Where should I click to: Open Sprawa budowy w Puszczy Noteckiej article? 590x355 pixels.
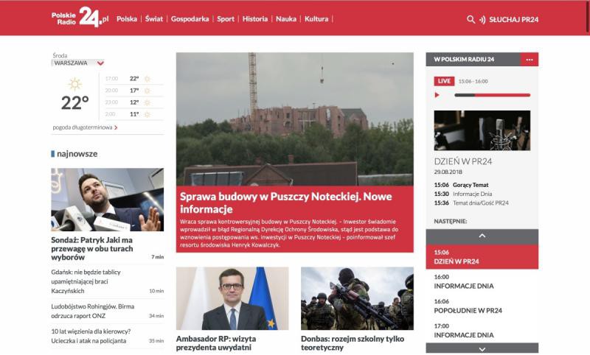click(x=285, y=203)
